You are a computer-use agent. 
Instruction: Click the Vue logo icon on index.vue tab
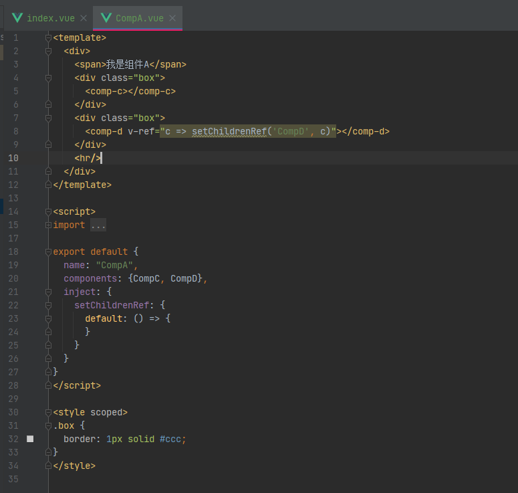pyautogui.click(x=17, y=18)
